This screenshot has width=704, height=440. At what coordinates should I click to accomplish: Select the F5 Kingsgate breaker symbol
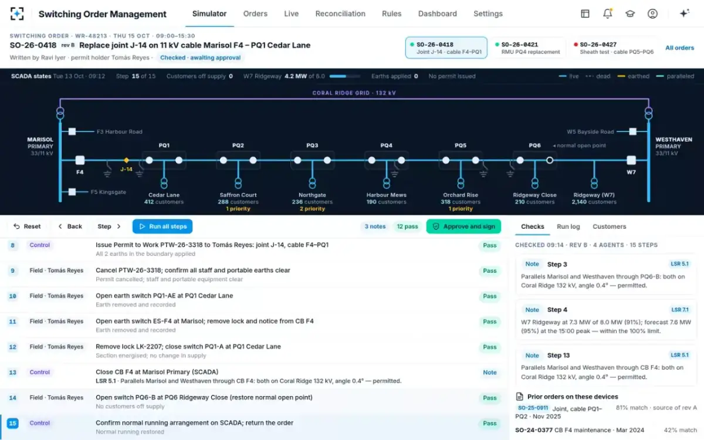point(72,192)
